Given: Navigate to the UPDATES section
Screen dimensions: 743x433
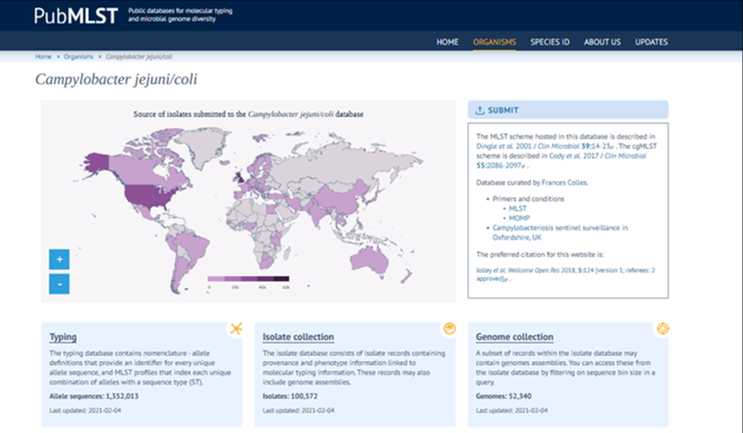Looking at the screenshot, I should (x=651, y=42).
